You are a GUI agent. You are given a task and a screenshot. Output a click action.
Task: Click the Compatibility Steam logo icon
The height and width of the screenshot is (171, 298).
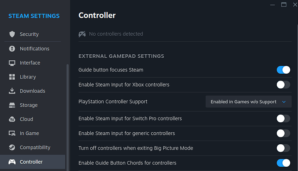[12, 147]
